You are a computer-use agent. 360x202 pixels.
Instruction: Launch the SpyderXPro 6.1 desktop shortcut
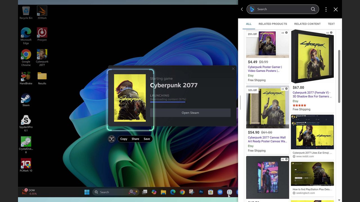click(26, 123)
